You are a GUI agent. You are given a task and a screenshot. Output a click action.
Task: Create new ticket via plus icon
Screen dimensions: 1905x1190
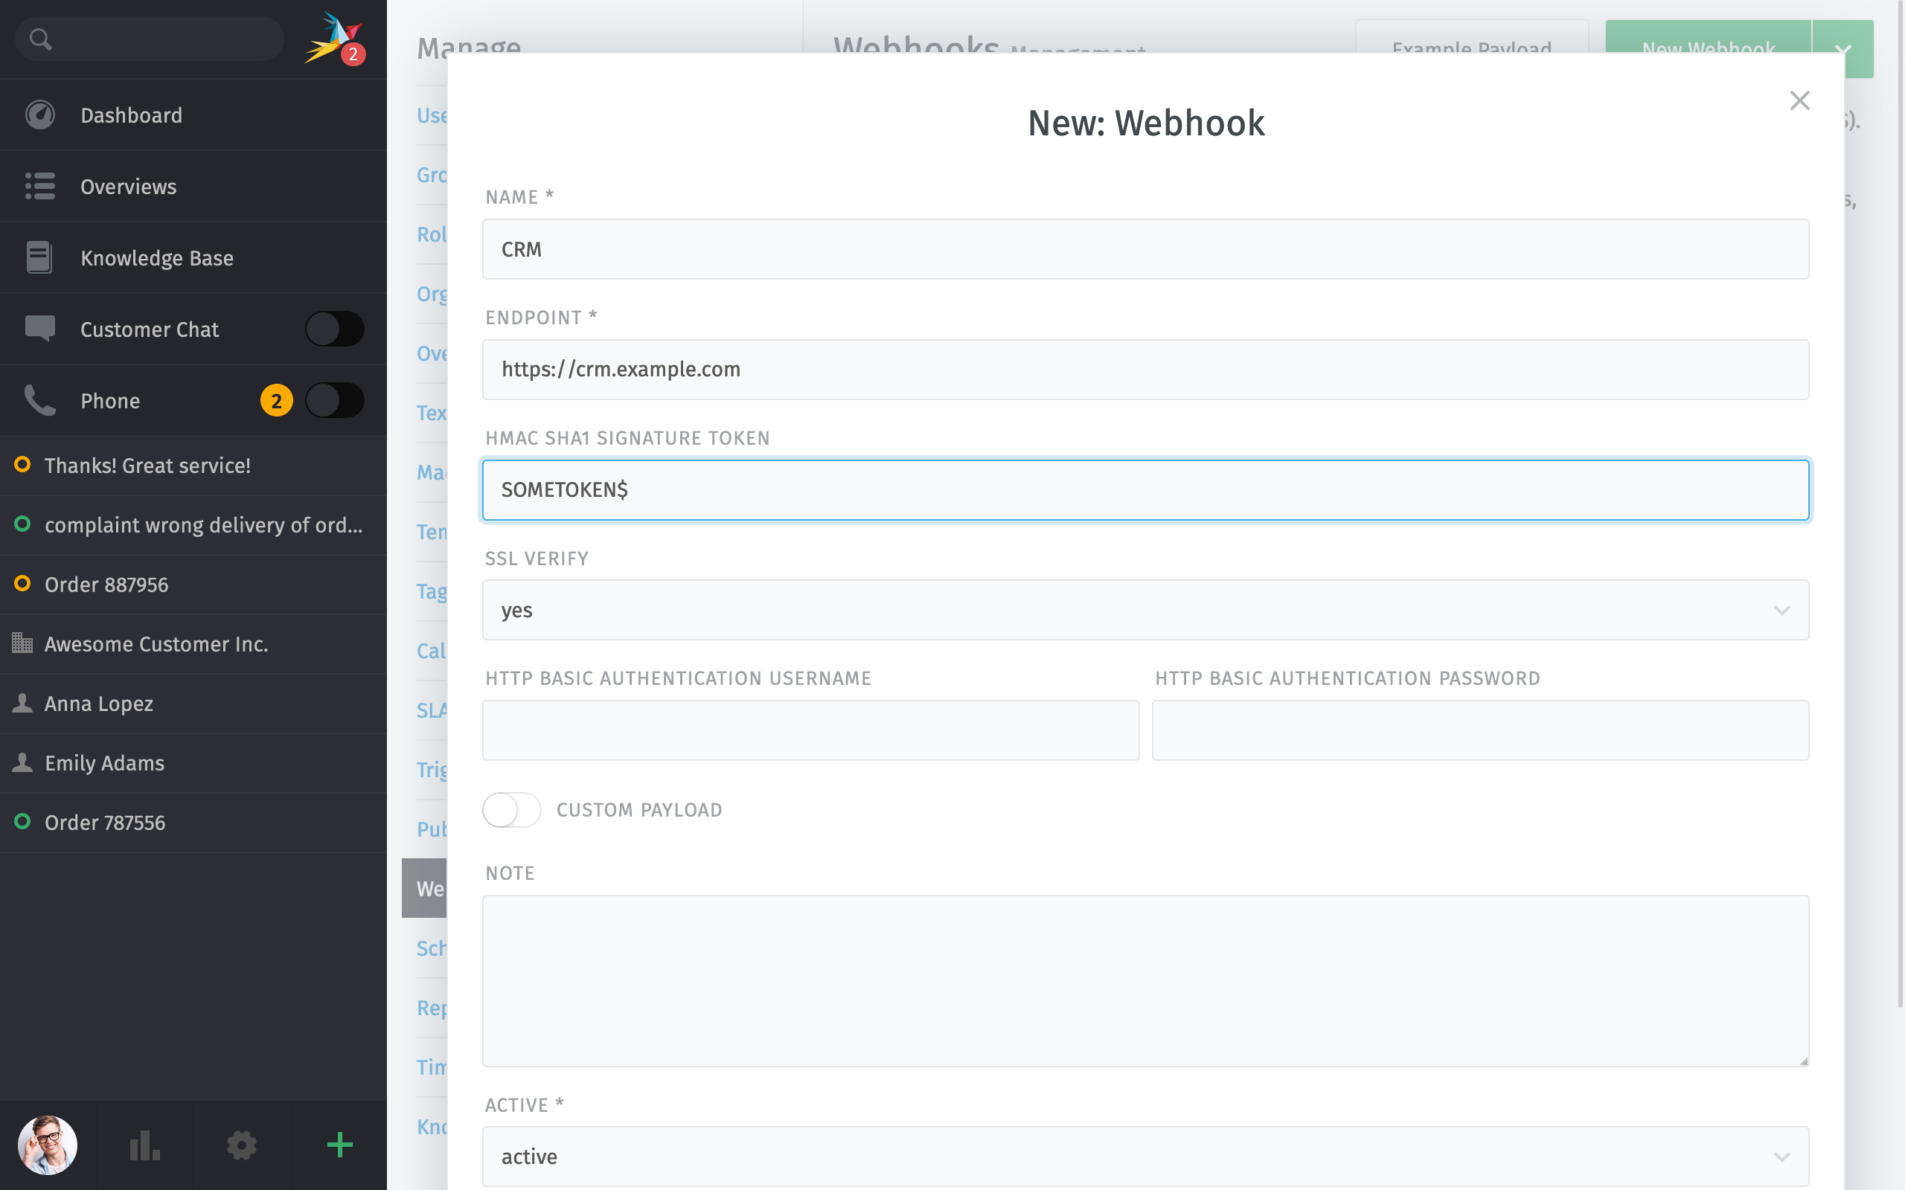pos(339,1145)
